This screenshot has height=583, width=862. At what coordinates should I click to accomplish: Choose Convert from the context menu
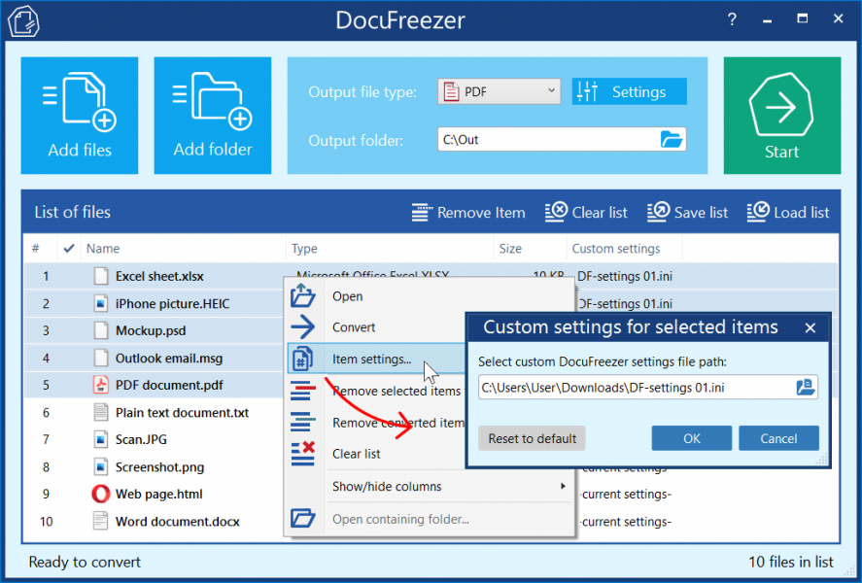point(350,327)
